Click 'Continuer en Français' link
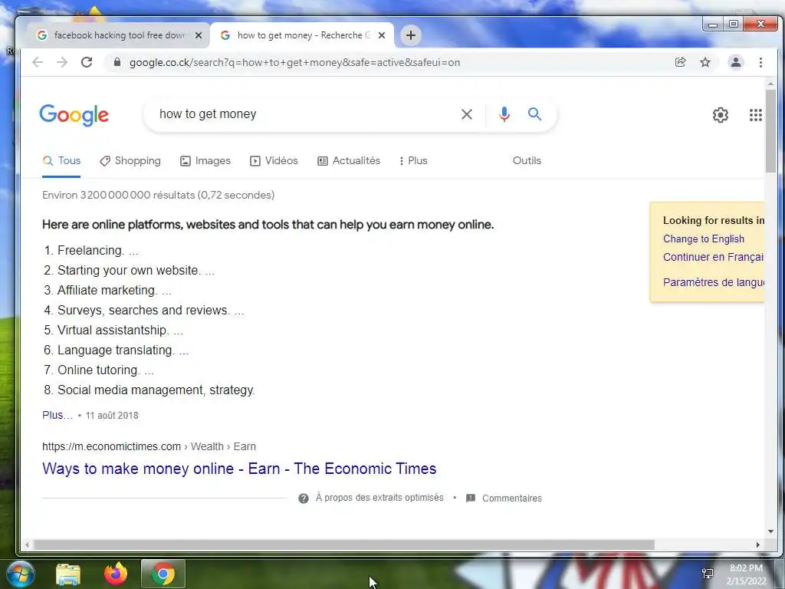 tap(714, 257)
